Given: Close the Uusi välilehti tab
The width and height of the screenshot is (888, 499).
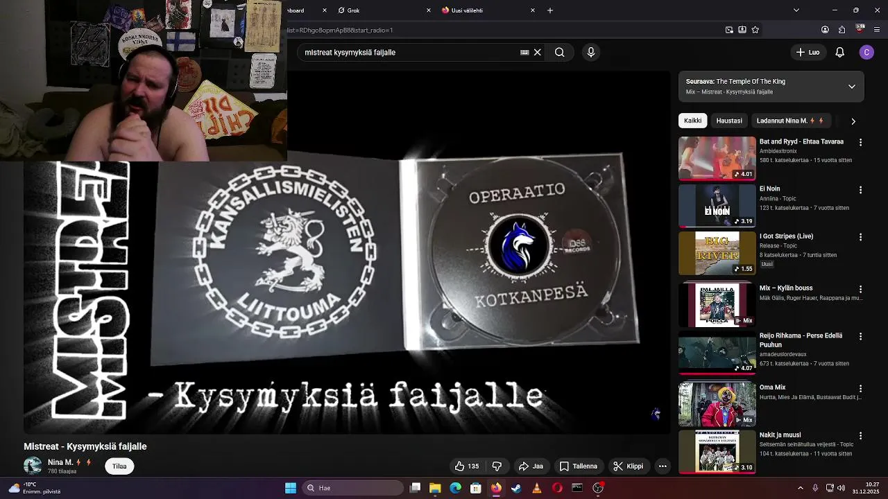Looking at the screenshot, I should coord(533,10).
